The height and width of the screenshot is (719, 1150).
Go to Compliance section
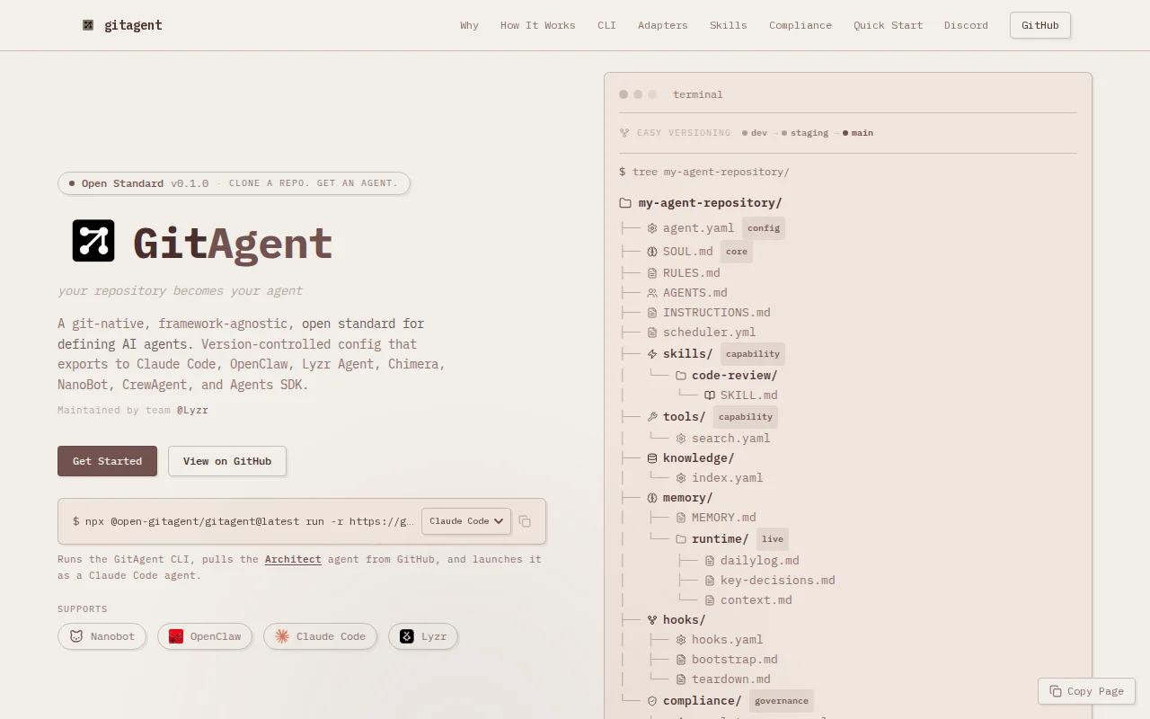(801, 25)
